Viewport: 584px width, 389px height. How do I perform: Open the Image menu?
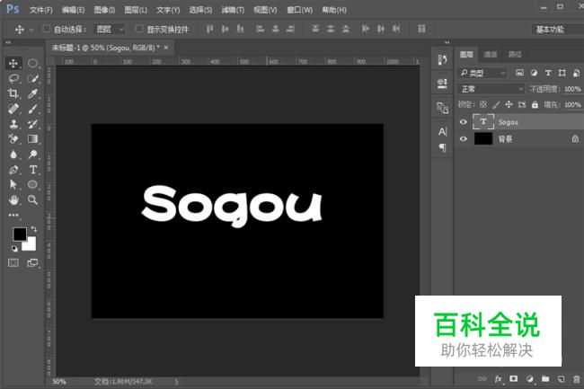pos(104,10)
